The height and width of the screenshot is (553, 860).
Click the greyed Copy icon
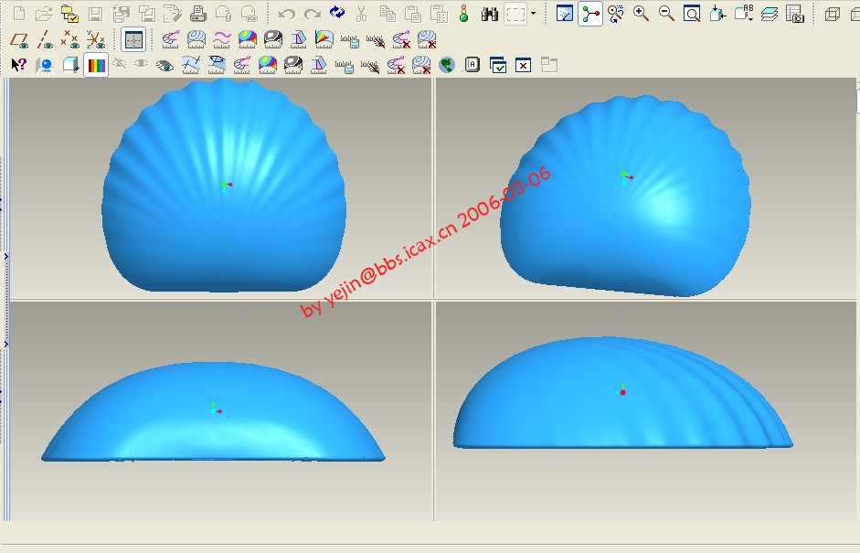[x=388, y=14]
